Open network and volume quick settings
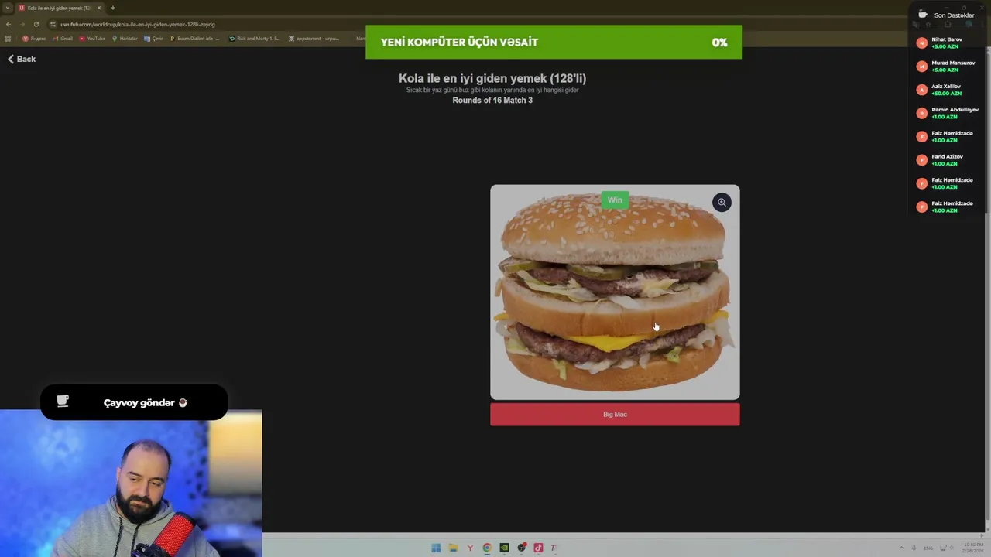Screen dimensions: 991x557 pyautogui.click(x=948, y=548)
